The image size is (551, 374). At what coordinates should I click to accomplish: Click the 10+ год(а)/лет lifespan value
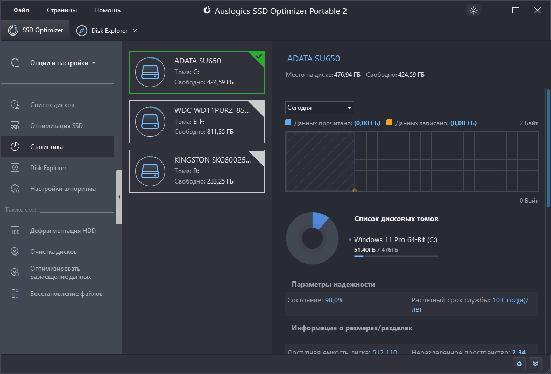pos(470,305)
